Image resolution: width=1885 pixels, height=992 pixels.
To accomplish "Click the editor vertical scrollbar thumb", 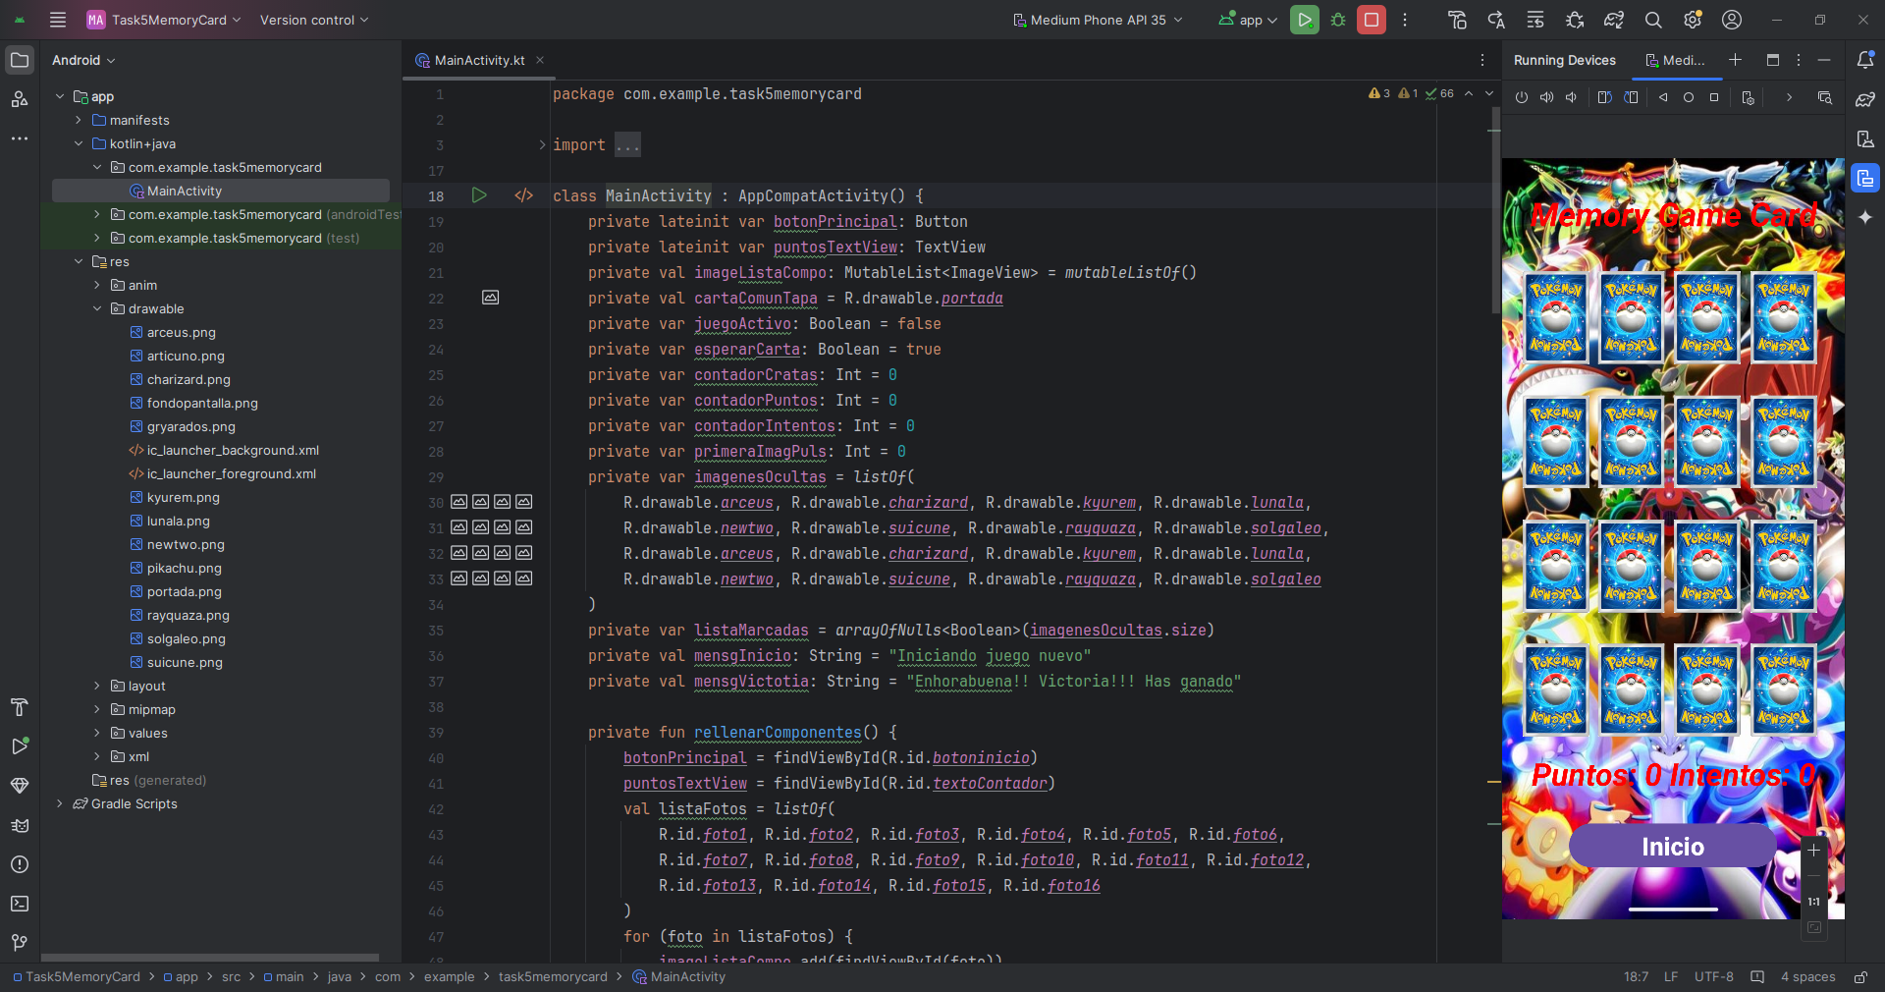I will point(1495,211).
